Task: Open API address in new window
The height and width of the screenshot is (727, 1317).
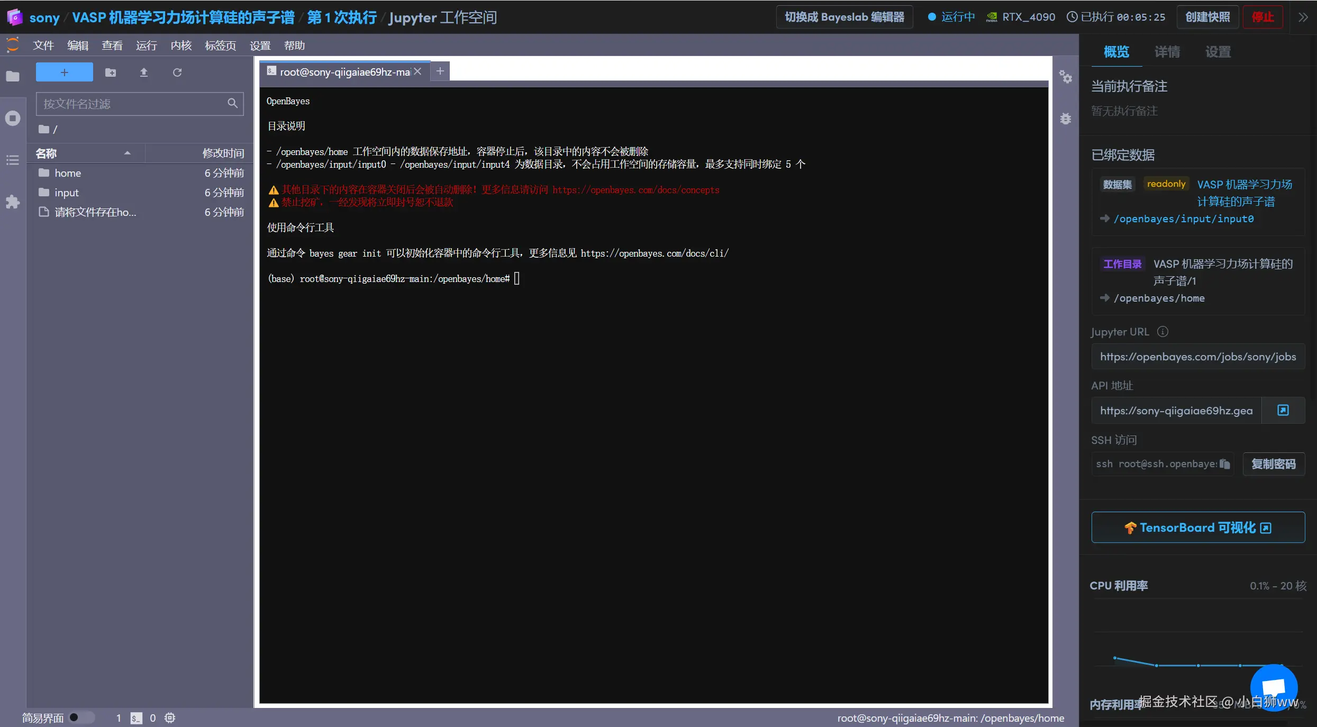Action: pyautogui.click(x=1283, y=411)
